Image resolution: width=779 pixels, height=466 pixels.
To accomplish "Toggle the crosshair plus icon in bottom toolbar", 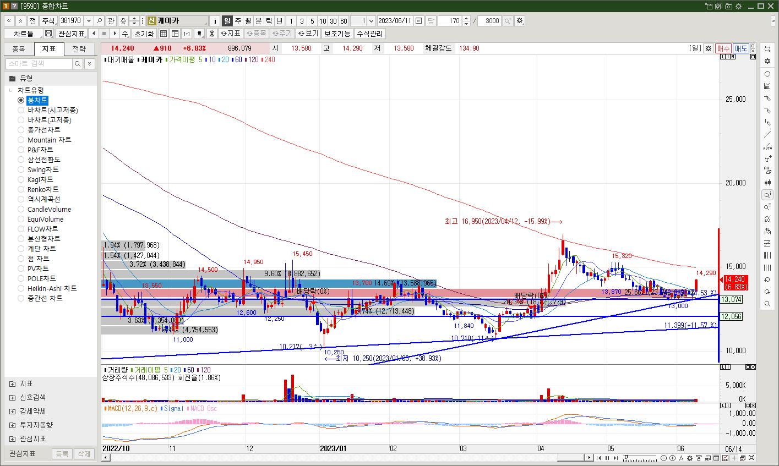I will click(734, 458).
